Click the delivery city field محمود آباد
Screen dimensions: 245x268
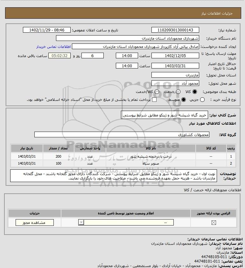[175, 83]
